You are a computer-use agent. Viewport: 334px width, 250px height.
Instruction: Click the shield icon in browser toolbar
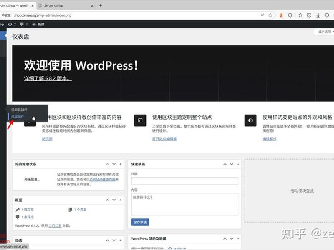coord(327,15)
